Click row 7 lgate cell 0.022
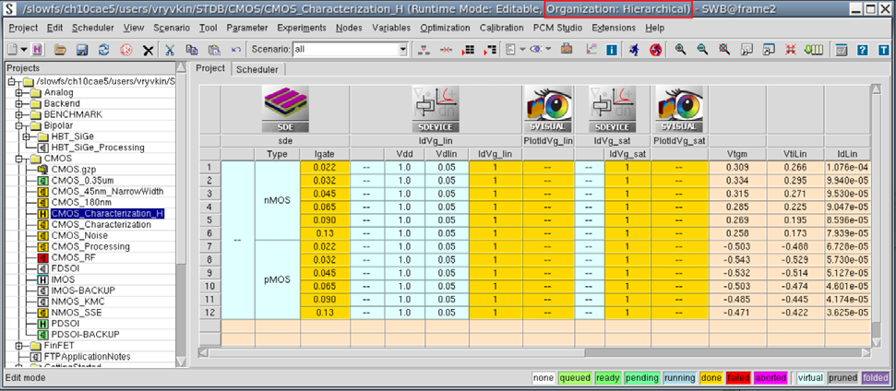The image size is (896, 391). [324, 247]
